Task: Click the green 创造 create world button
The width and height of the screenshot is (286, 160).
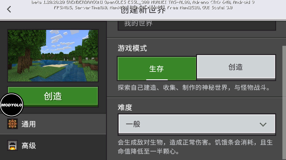Action: click(x=53, y=96)
